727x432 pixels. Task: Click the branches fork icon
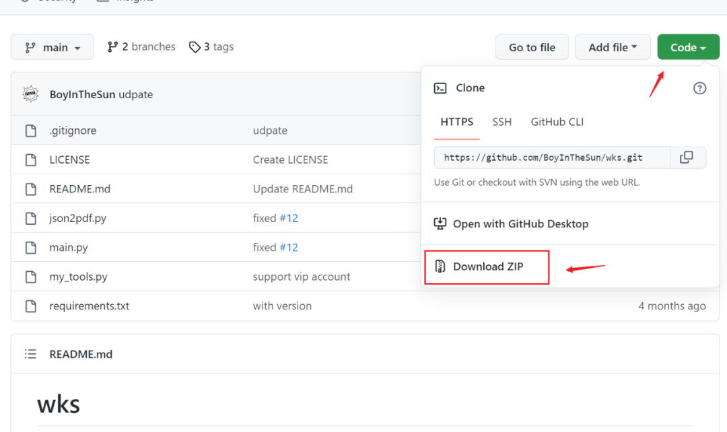pos(113,47)
